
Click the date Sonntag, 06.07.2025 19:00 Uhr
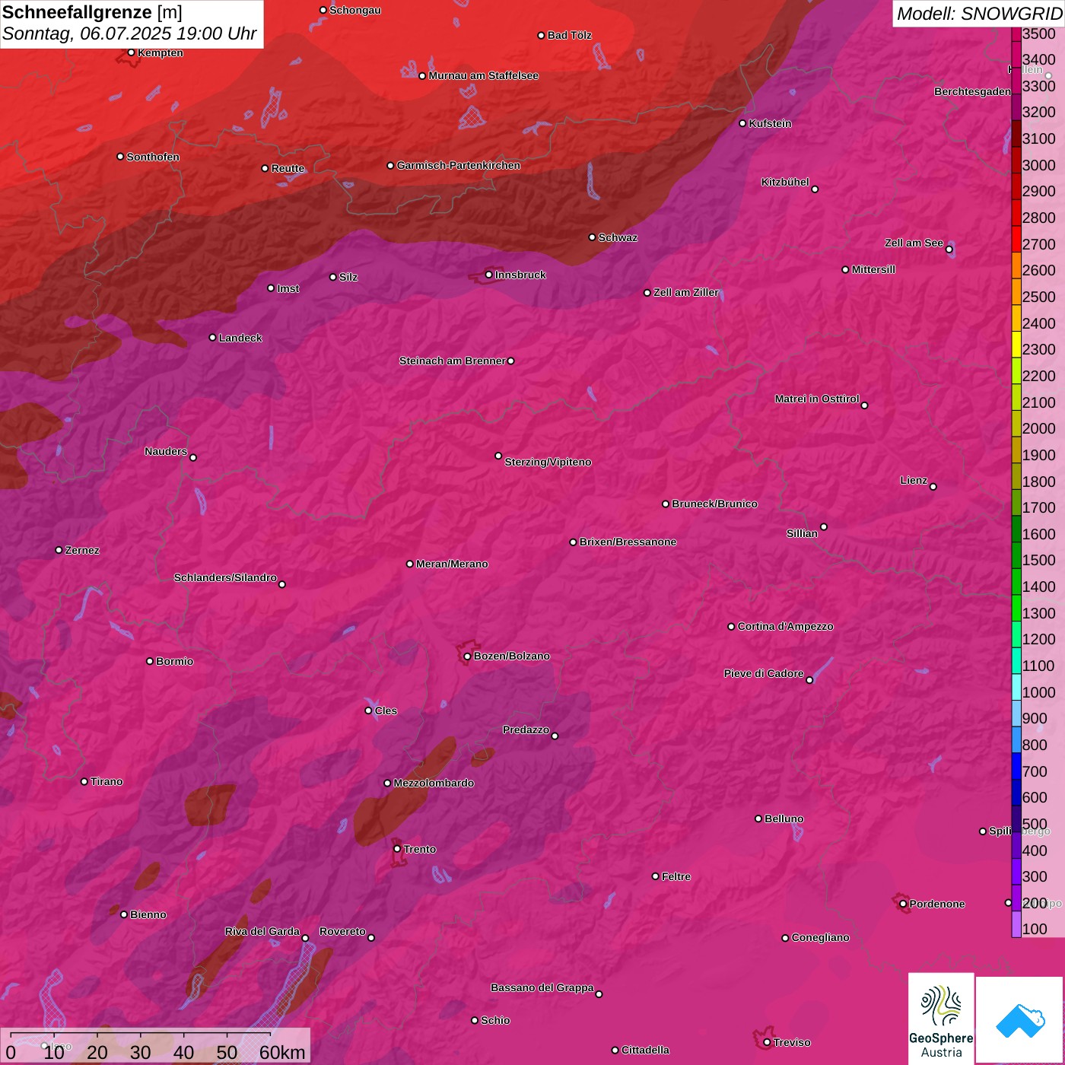tap(129, 34)
